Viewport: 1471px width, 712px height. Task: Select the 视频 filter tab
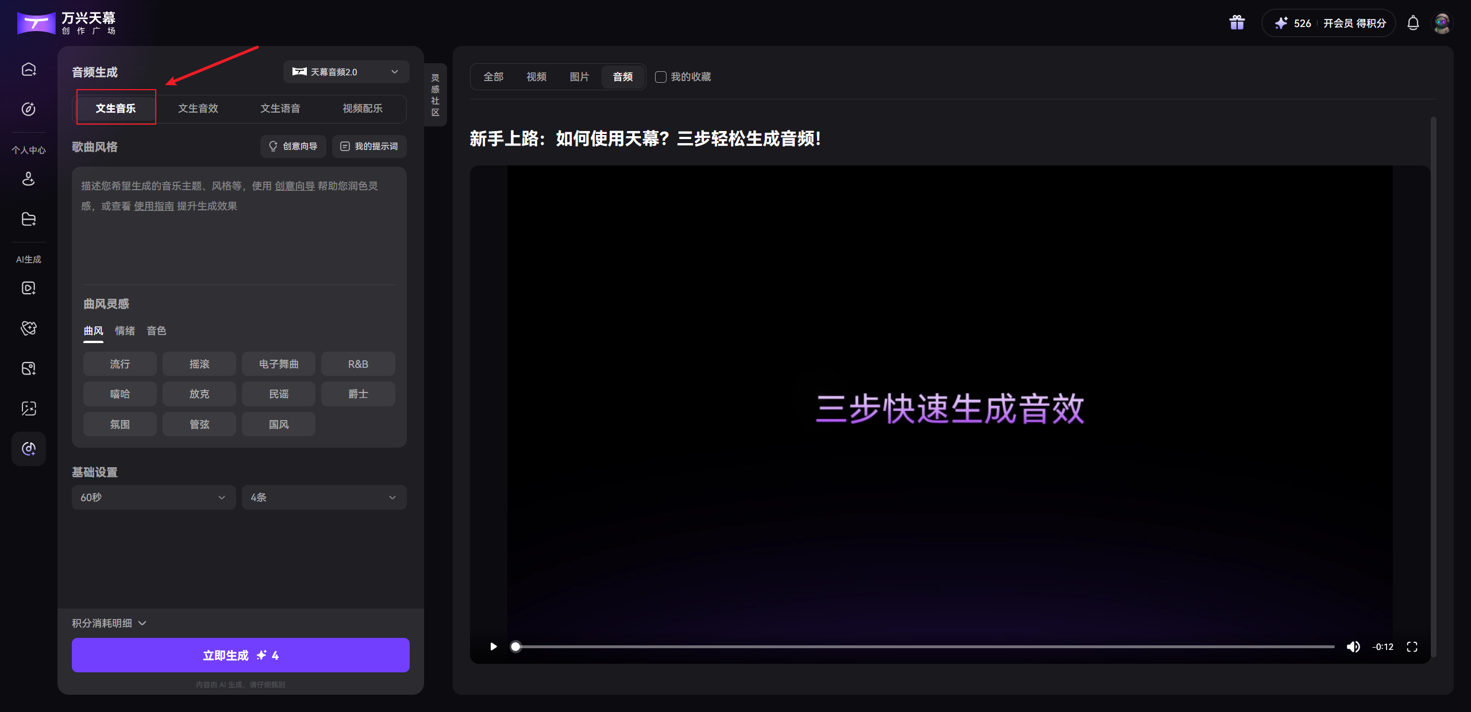pyautogui.click(x=536, y=76)
